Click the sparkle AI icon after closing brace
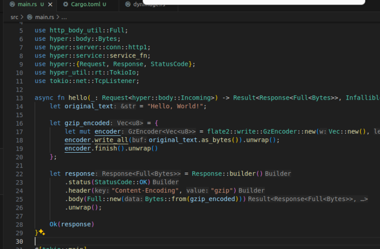 click(42, 232)
